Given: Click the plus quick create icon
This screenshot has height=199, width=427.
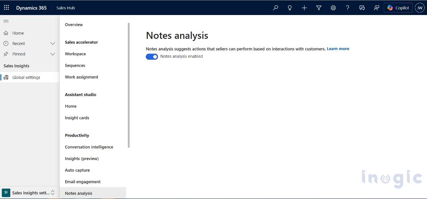Looking at the screenshot, I should pos(304,8).
